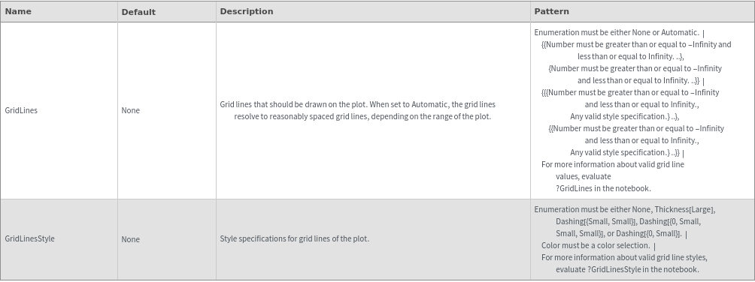Click 'For more information about valid grid line' text
The height and width of the screenshot is (282, 755).
click(612, 164)
